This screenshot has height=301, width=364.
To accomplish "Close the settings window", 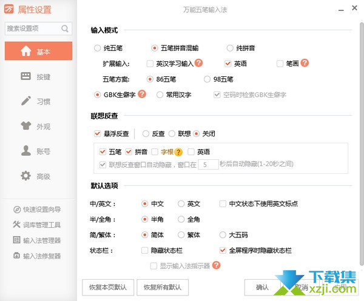I will [354, 8].
